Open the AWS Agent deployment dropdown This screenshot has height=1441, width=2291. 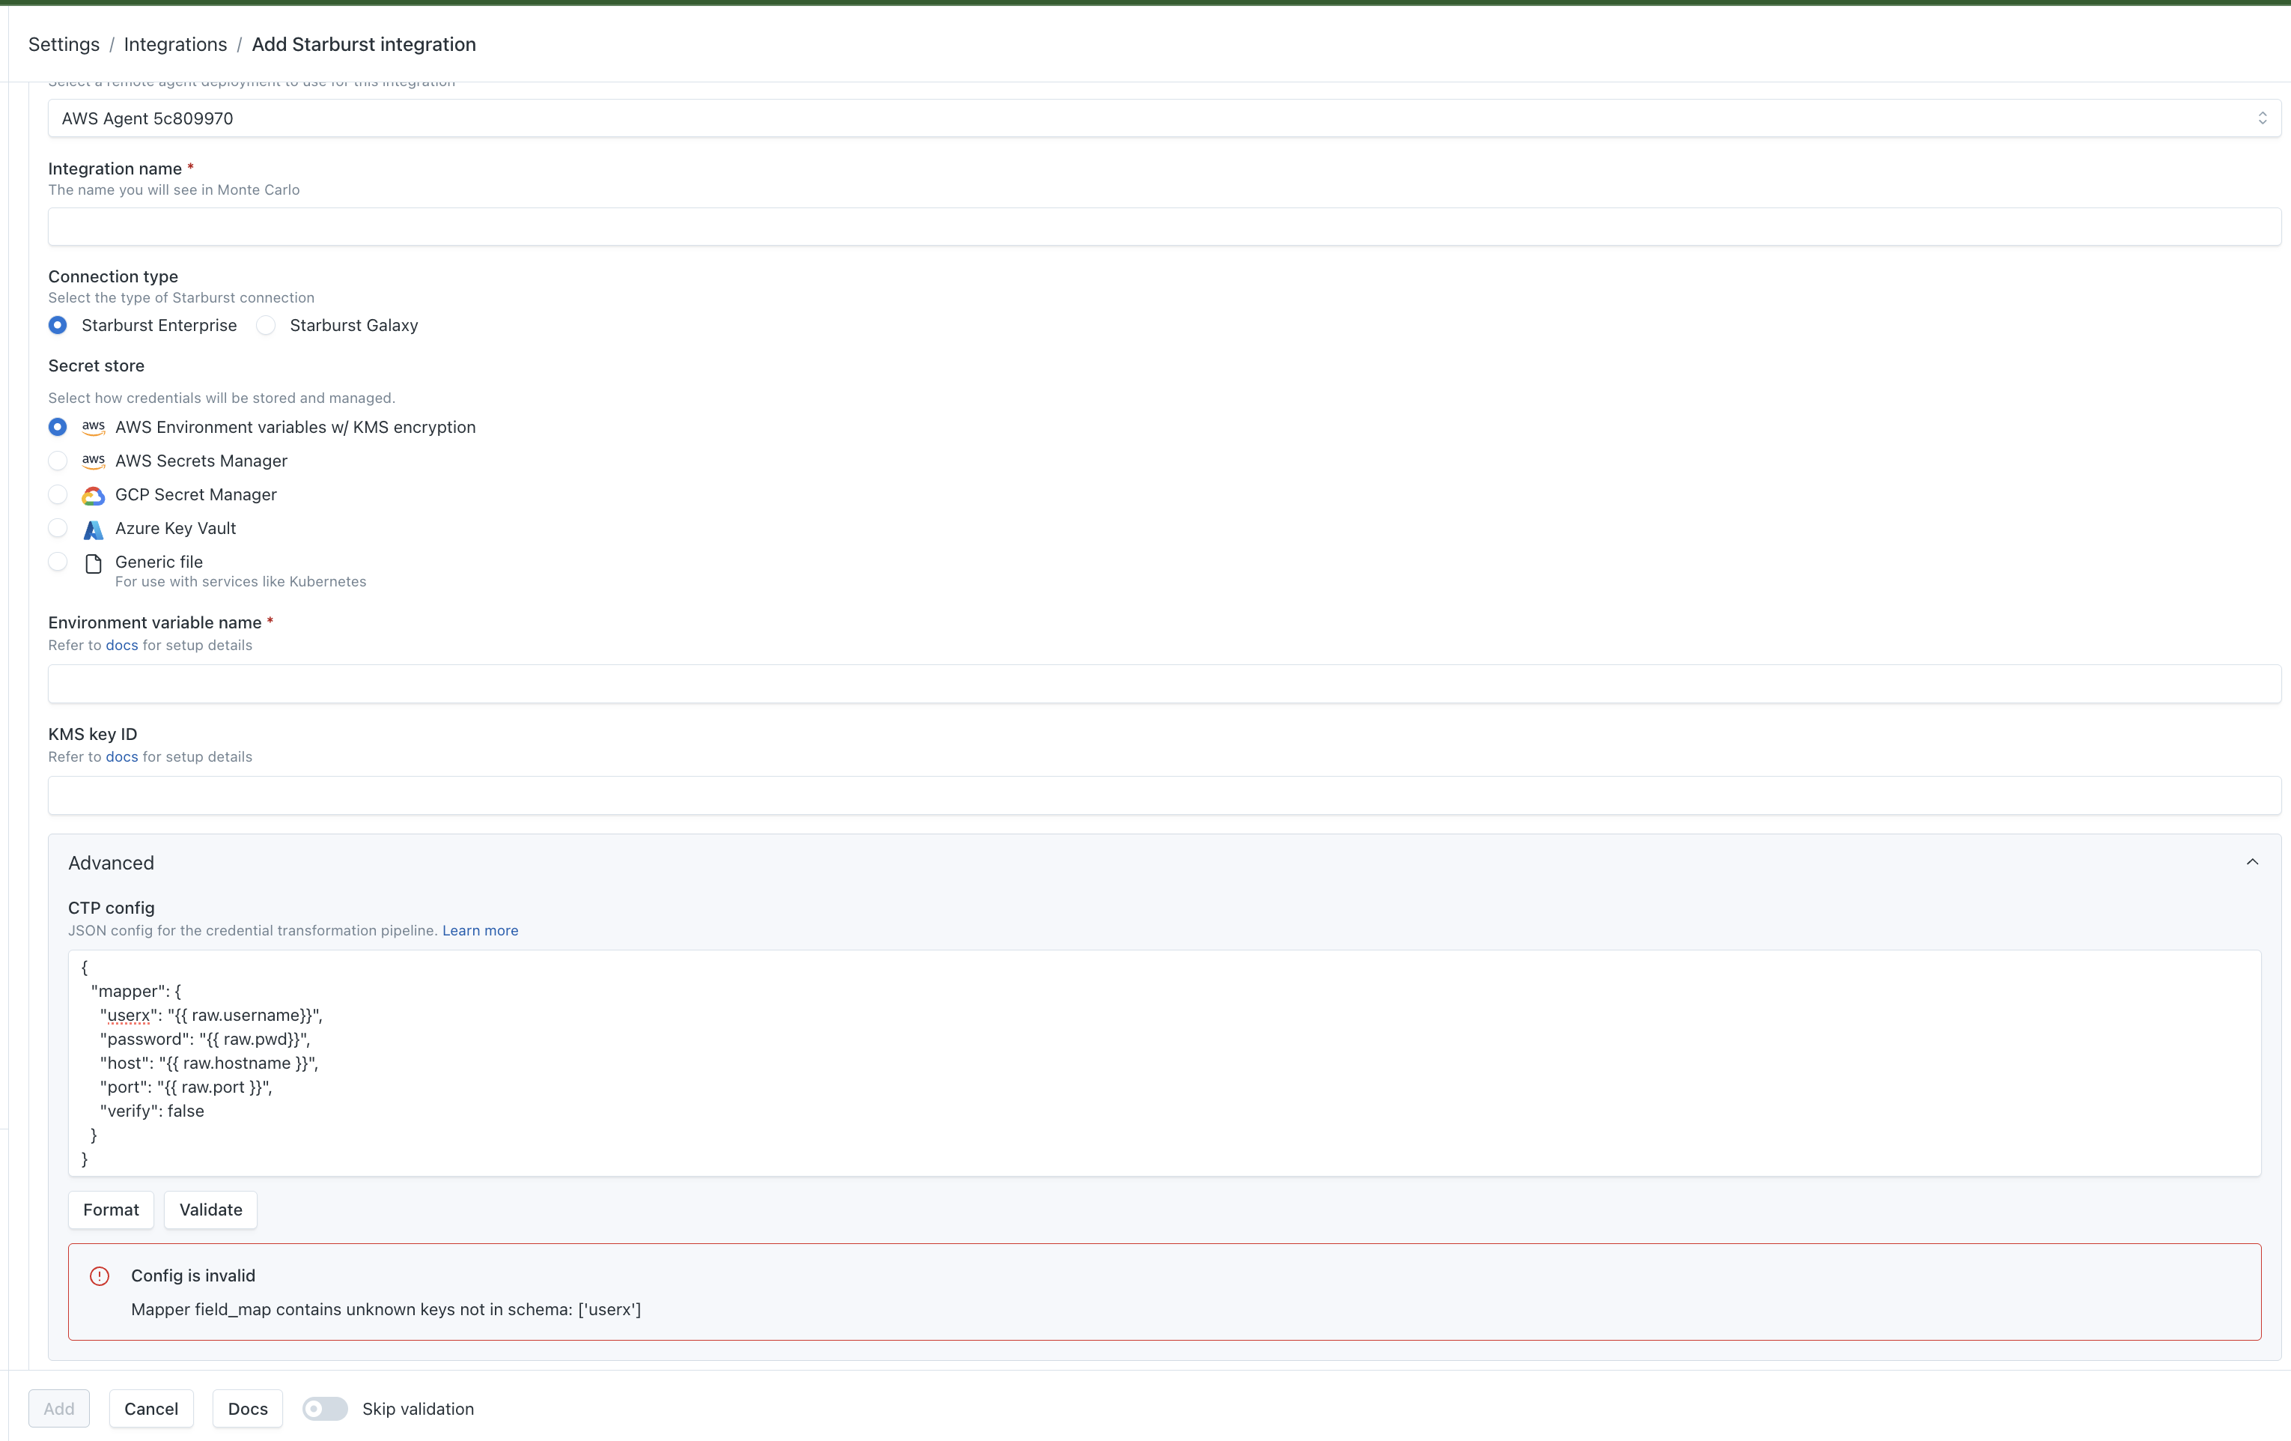[x=1163, y=118]
